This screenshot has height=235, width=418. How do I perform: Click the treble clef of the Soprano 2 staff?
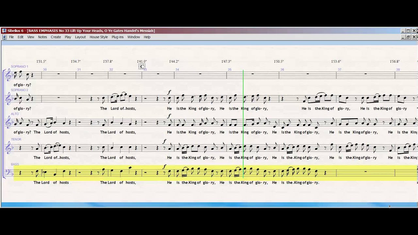9,99
